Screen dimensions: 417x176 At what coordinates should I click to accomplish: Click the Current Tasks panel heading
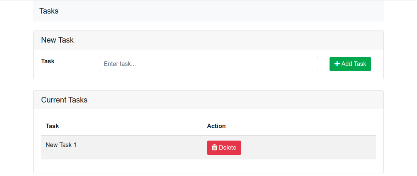pyautogui.click(x=64, y=100)
